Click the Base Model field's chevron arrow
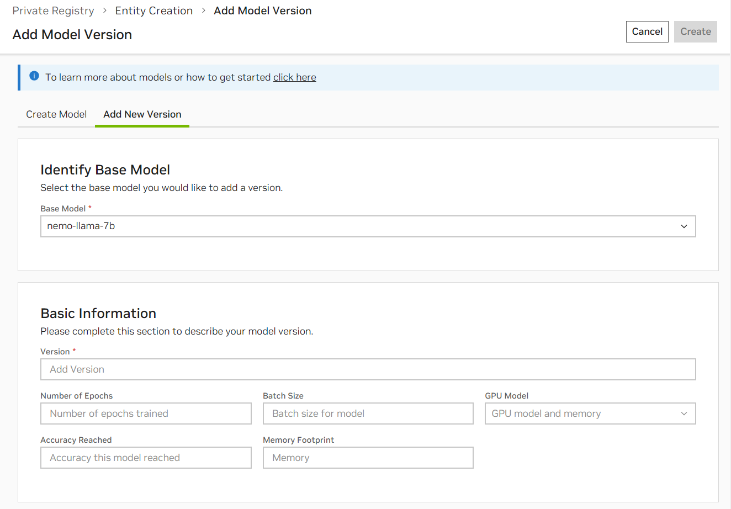 point(684,226)
